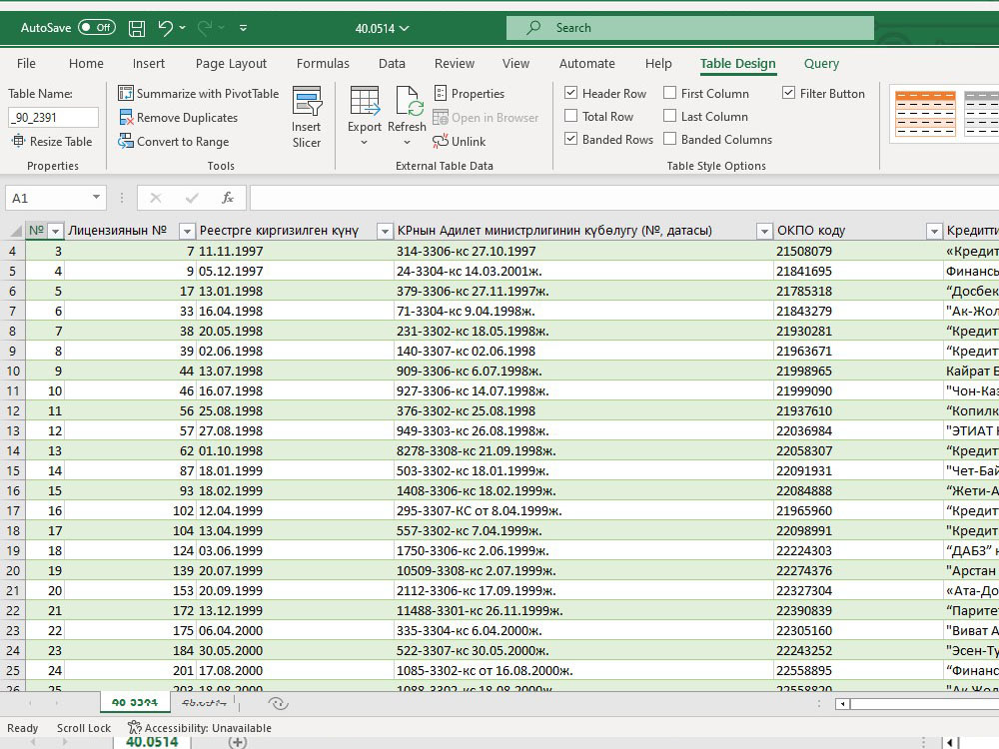
Task: Open the Name Box dropdown arrow
Action: [96, 198]
